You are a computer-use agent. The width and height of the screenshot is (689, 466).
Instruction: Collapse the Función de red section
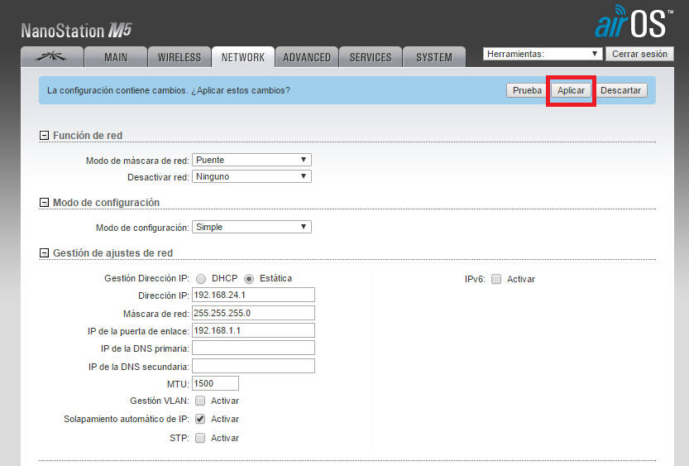(x=44, y=136)
